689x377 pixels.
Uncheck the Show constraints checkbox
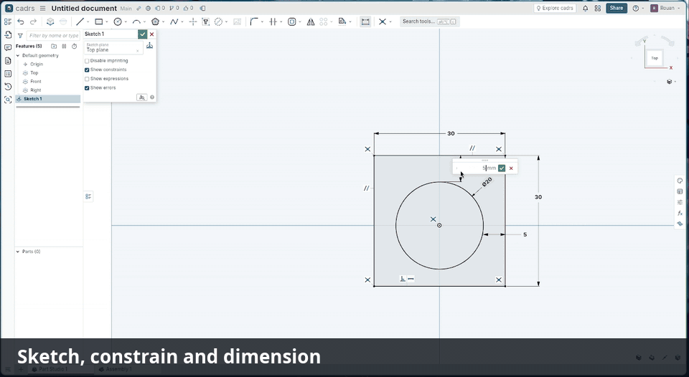tap(87, 70)
